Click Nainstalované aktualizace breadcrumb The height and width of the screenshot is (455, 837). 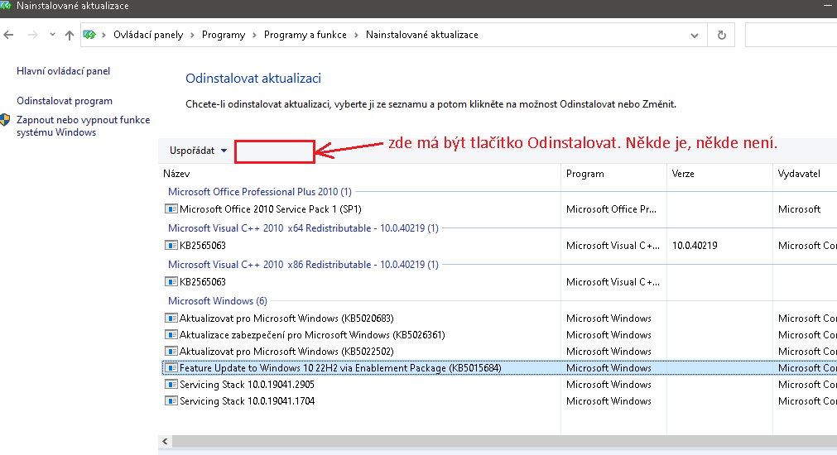point(421,35)
